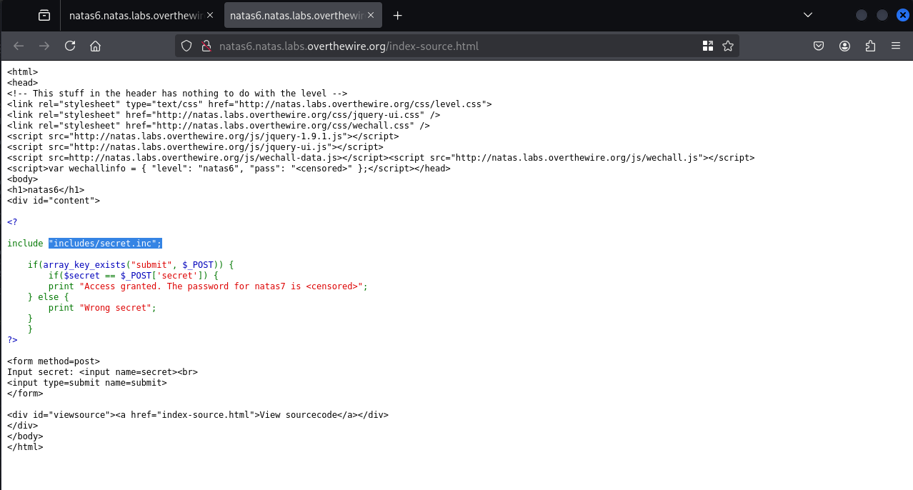Click the jquery-1.9.1.js script line
Screen dimensions: 913x490
click(203, 136)
